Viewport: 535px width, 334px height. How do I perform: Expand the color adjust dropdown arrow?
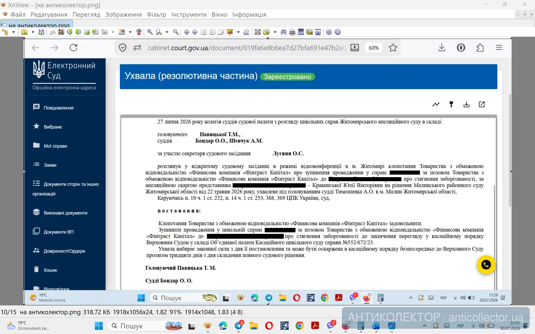point(130,32)
